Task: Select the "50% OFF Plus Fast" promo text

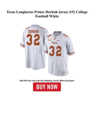Action: pyautogui.click(x=28, y=81)
